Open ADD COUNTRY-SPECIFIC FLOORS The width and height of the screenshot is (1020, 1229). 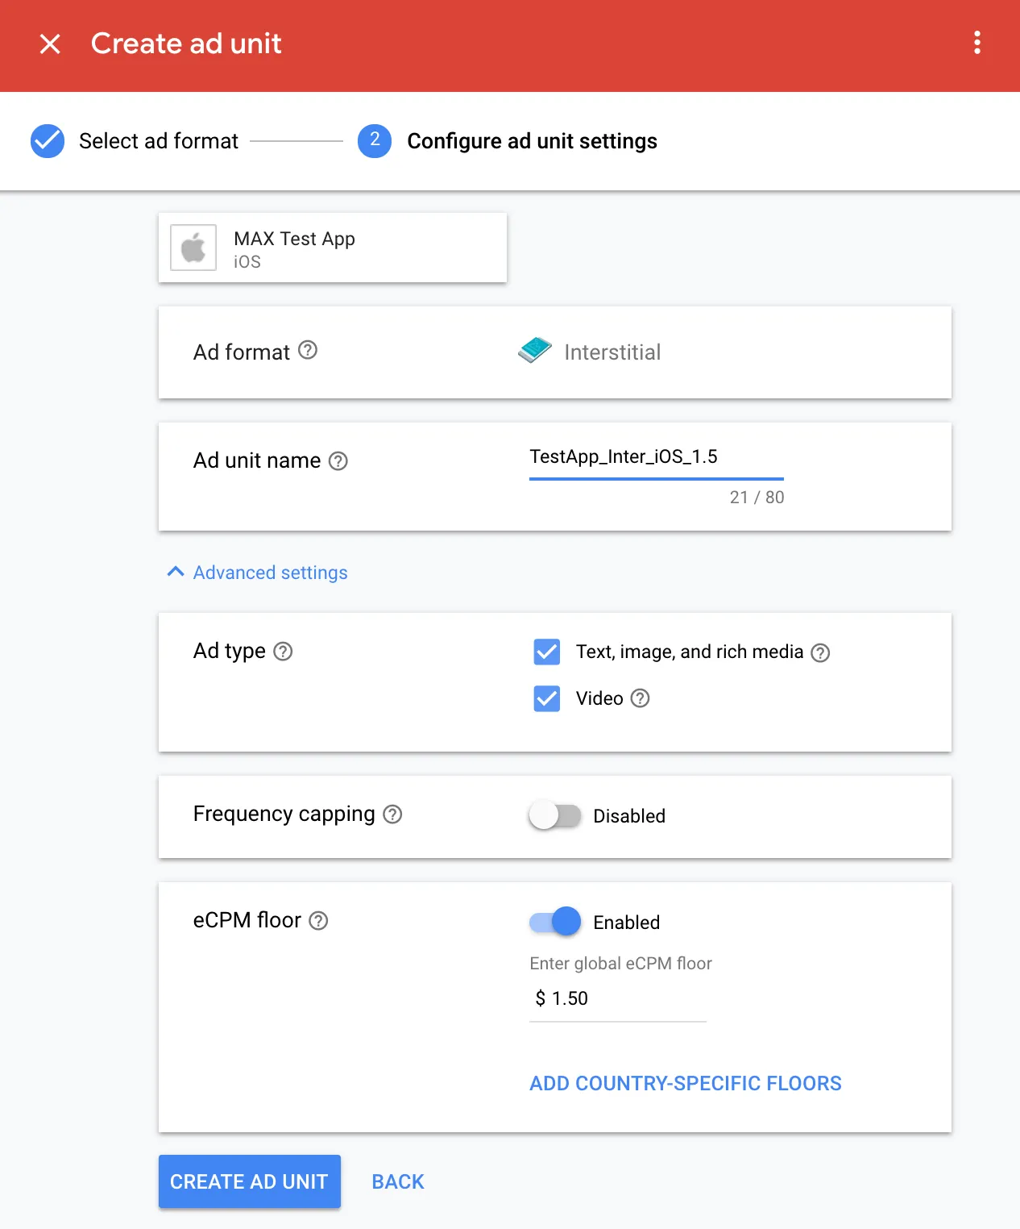pos(685,1083)
